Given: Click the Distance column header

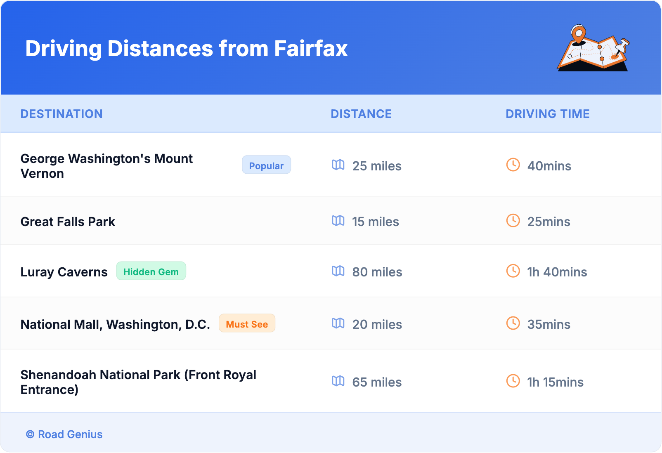Looking at the screenshot, I should 361,114.
